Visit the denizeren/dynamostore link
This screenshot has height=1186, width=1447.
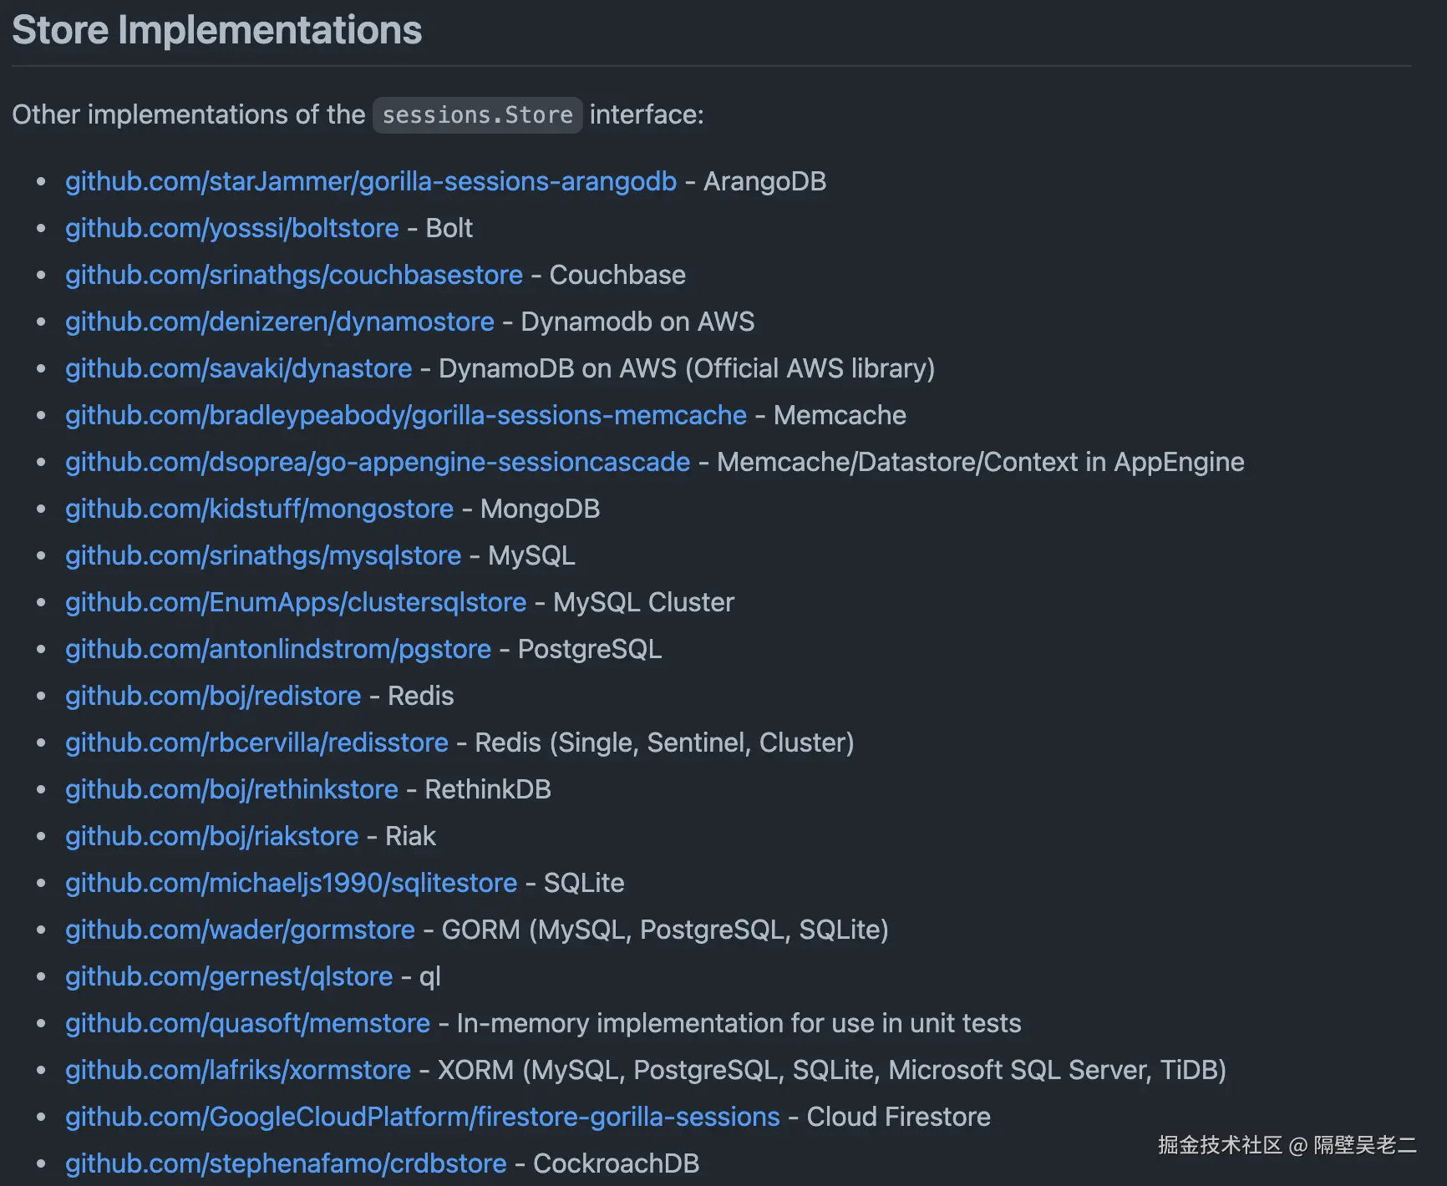click(x=280, y=322)
